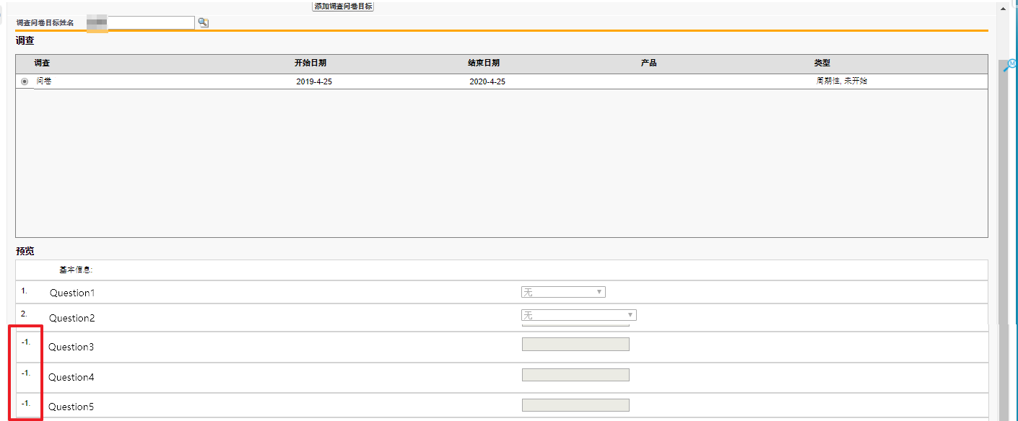The height and width of the screenshot is (421, 1018).
Task: Click the scrollbar up arrow
Action: coord(1003,9)
